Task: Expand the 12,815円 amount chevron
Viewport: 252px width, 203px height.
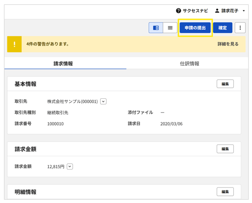Action: point(70,166)
